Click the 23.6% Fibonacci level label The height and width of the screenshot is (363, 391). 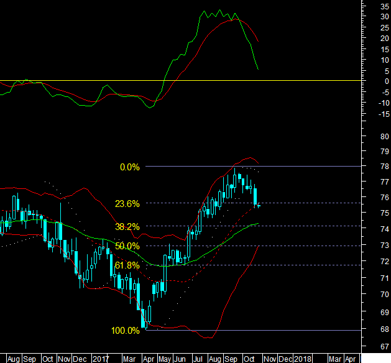tap(127, 204)
